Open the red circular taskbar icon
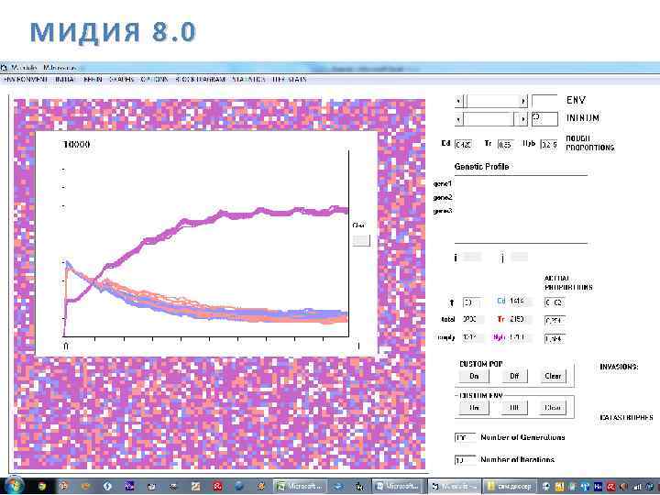 pos(217,487)
